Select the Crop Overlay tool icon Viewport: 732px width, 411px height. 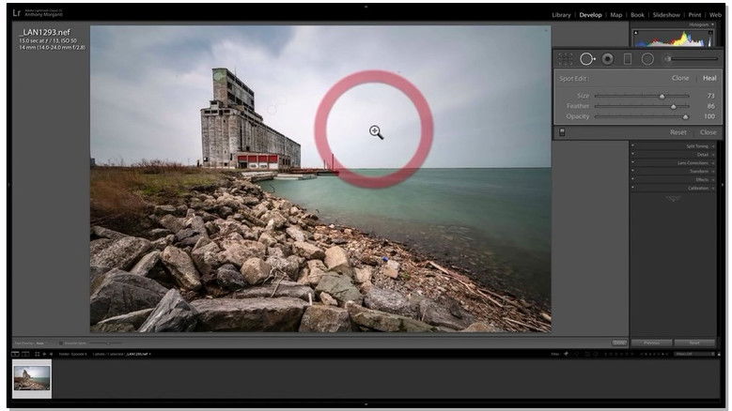[565, 58]
